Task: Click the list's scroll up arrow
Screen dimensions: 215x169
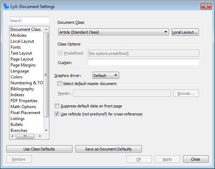Action: [x=46, y=29]
